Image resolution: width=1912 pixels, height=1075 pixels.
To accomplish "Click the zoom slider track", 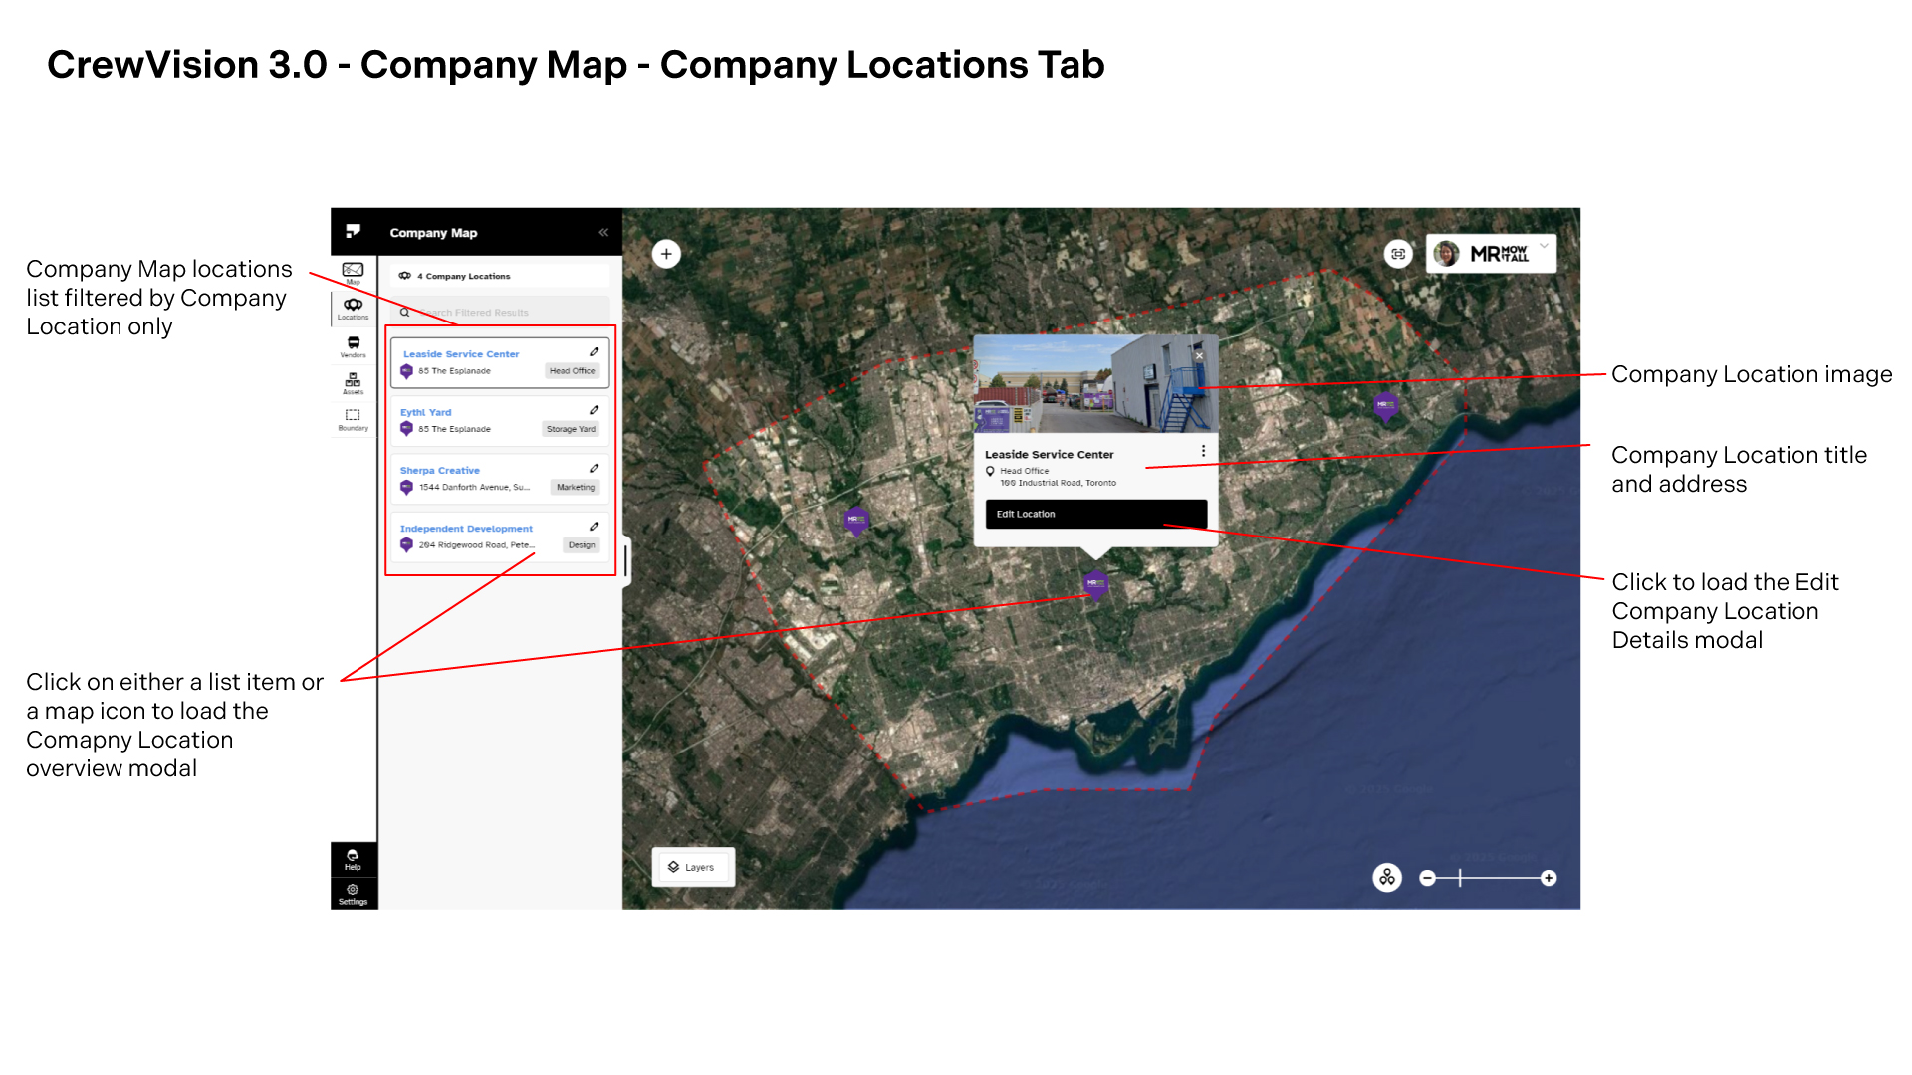I will 1488,878.
